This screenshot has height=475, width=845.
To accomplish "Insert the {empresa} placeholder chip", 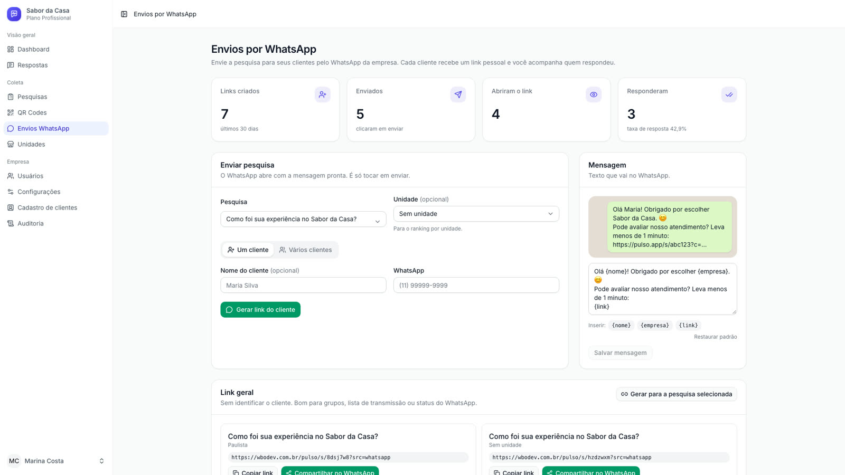I will pos(655,325).
